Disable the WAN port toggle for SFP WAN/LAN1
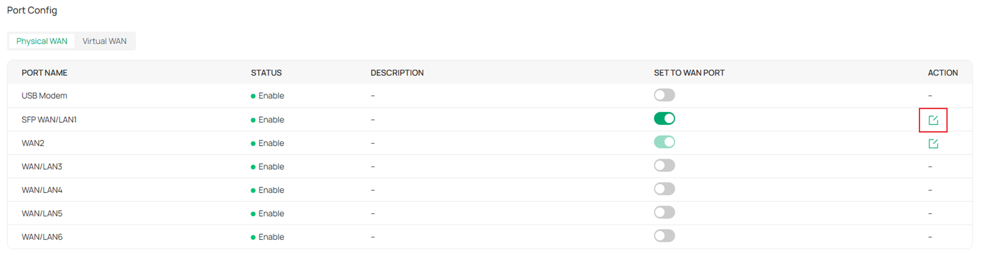This screenshot has height=255, width=981. point(664,119)
